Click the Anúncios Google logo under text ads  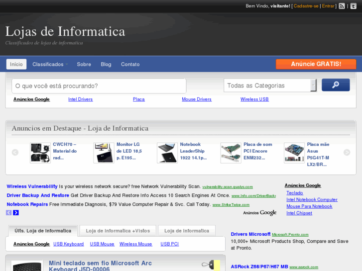coord(260,213)
